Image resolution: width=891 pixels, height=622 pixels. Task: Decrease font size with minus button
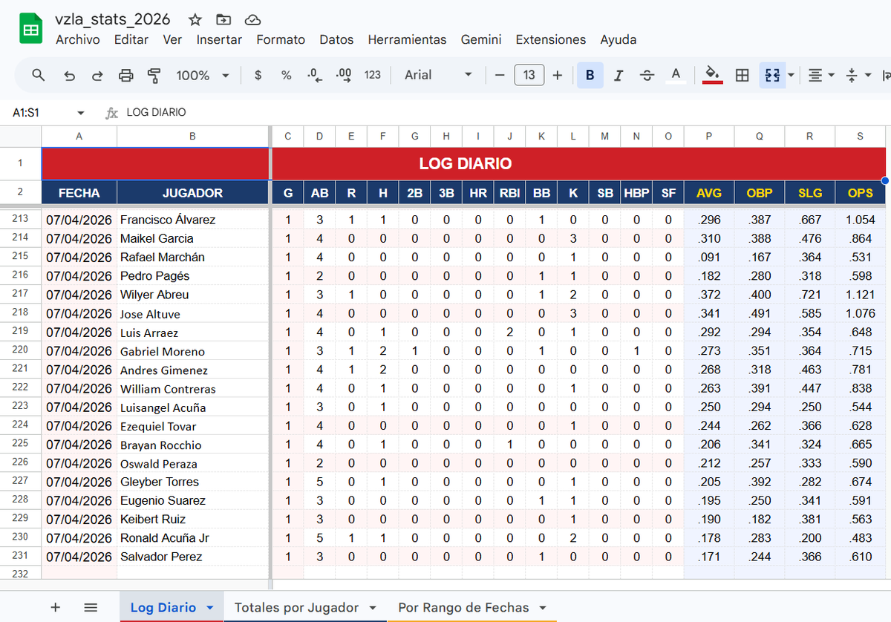[x=500, y=75]
